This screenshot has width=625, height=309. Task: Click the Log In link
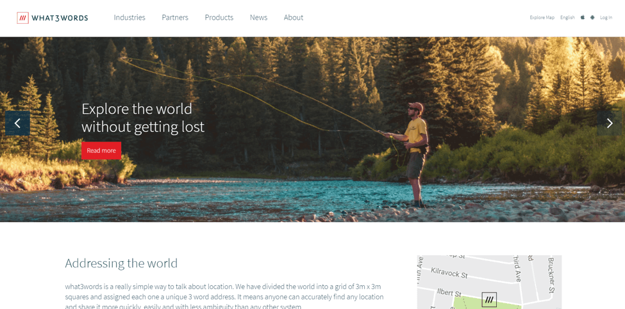click(606, 17)
